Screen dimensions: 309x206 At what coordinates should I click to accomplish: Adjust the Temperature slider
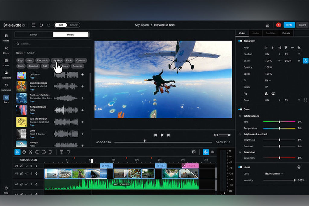click(x=279, y=128)
